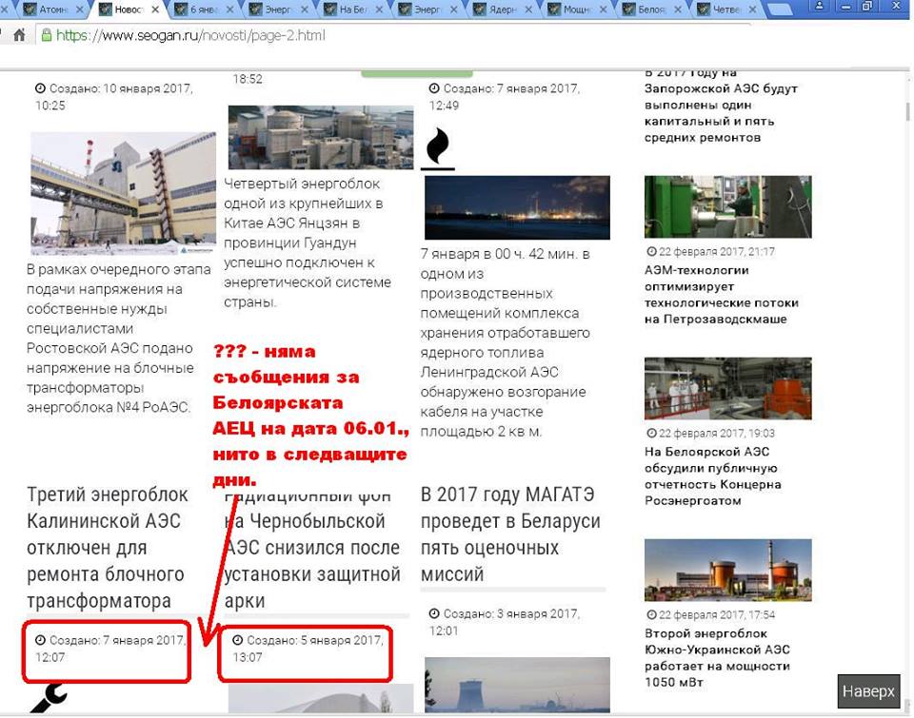This screenshot has width=914, height=718.
Task: Click the Yangjiang NPP reactor photo
Action: pyautogui.click(x=320, y=137)
